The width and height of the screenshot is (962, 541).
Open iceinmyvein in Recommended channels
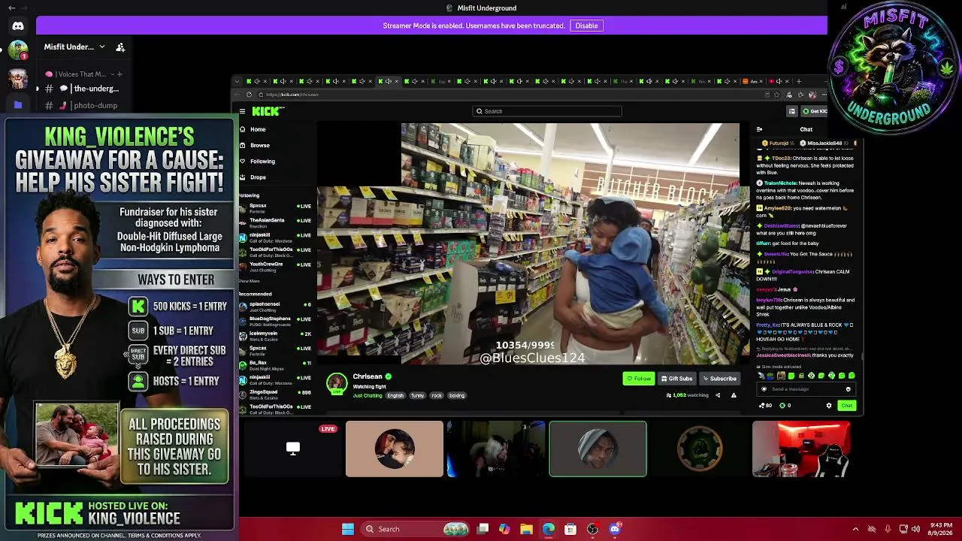click(275, 335)
